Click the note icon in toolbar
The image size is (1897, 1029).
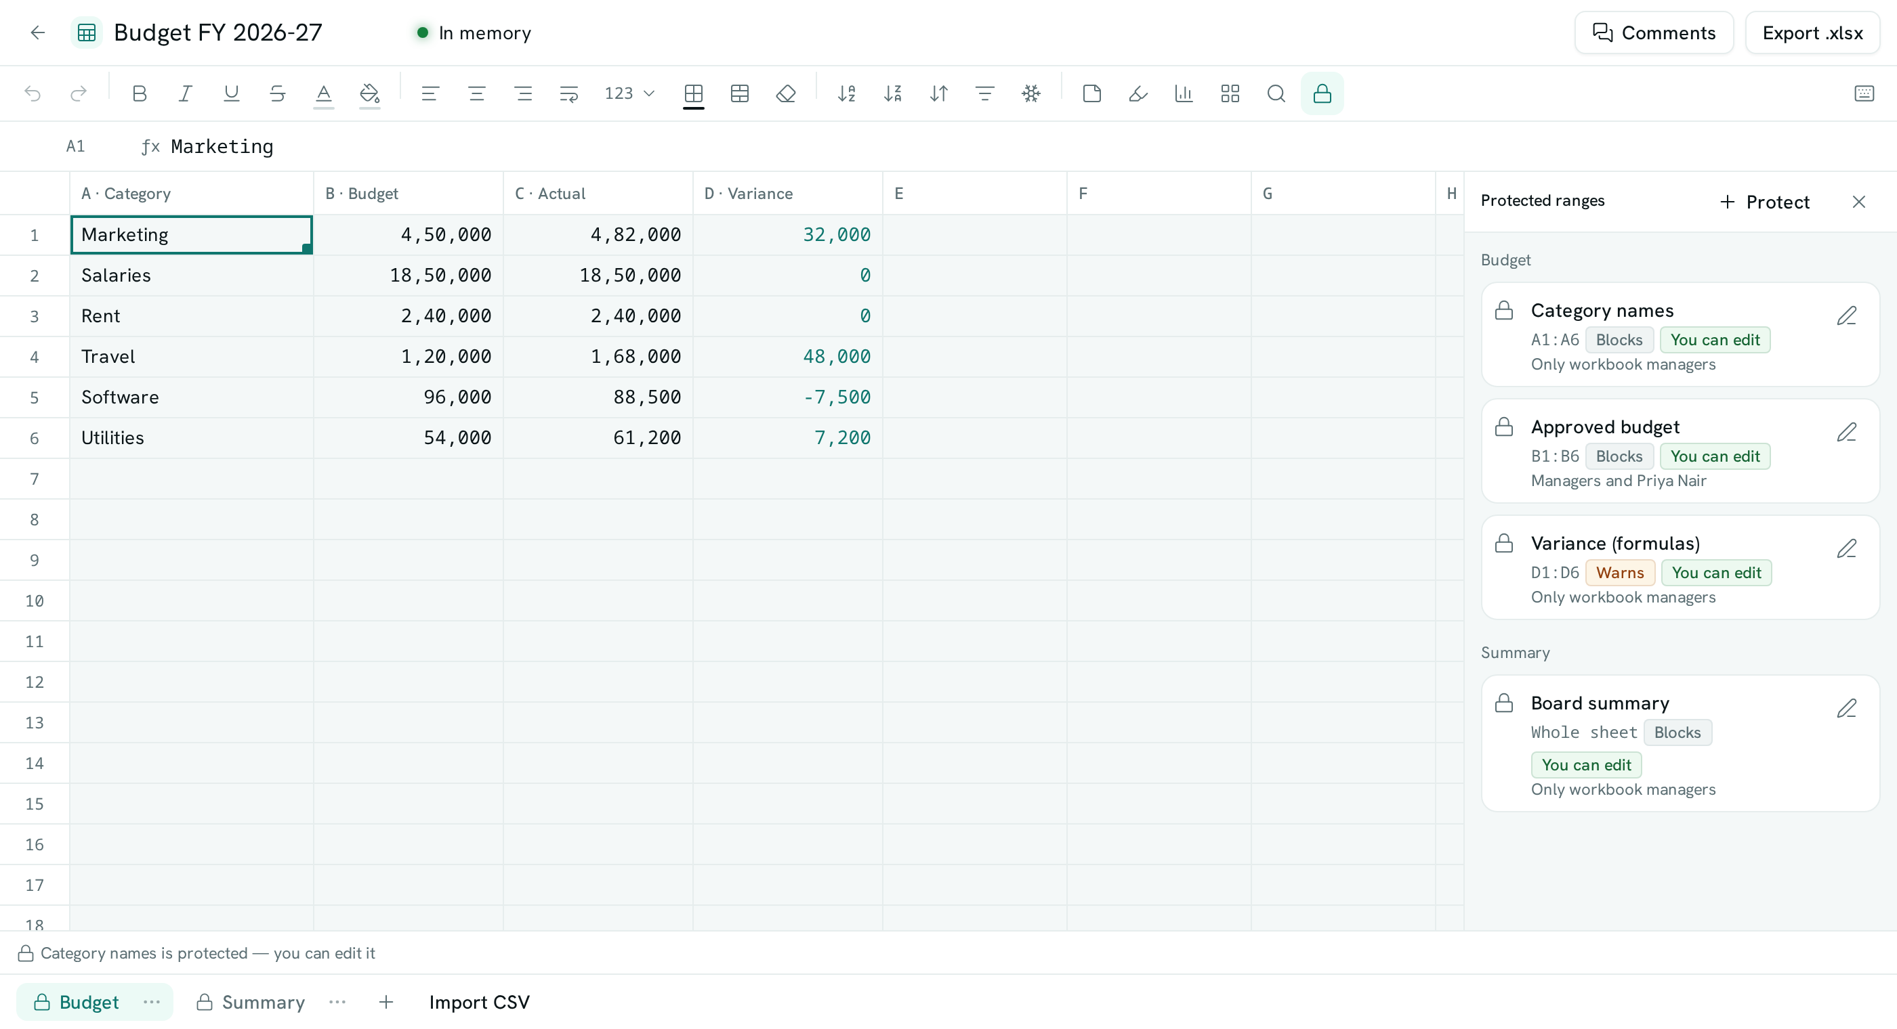1091,93
